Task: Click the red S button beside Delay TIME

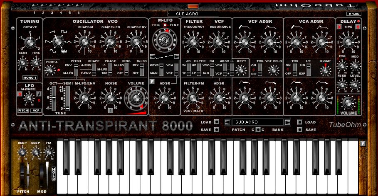Action: pyautogui.click(x=358, y=27)
